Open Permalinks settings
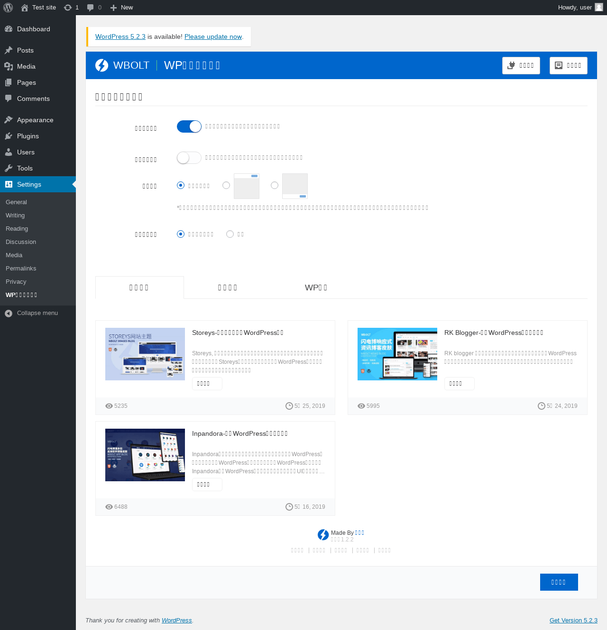Viewport: 607px width, 630px height. coord(21,269)
